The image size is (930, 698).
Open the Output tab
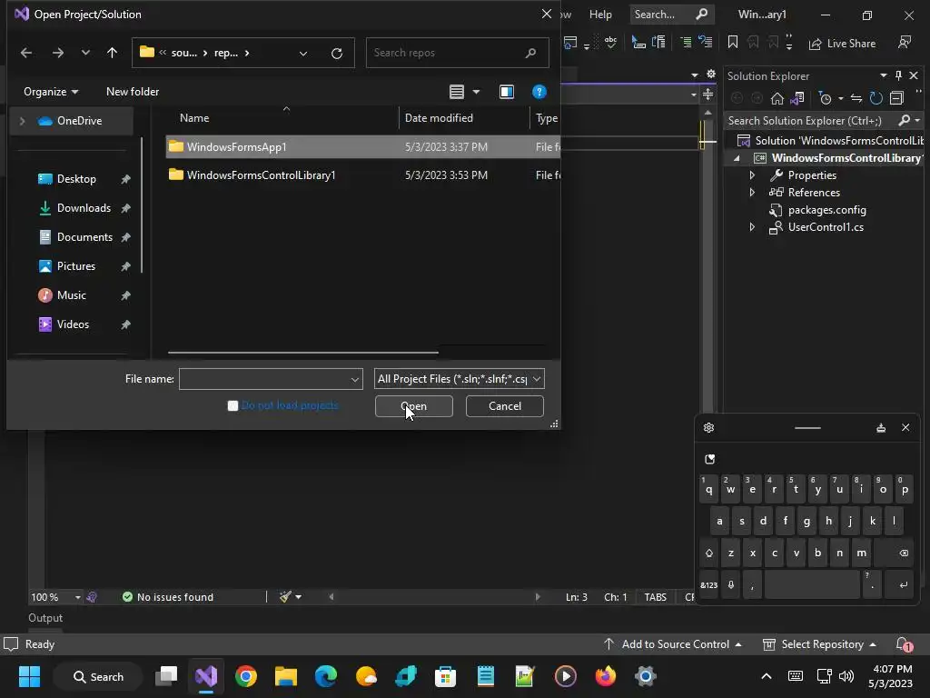(45, 618)
